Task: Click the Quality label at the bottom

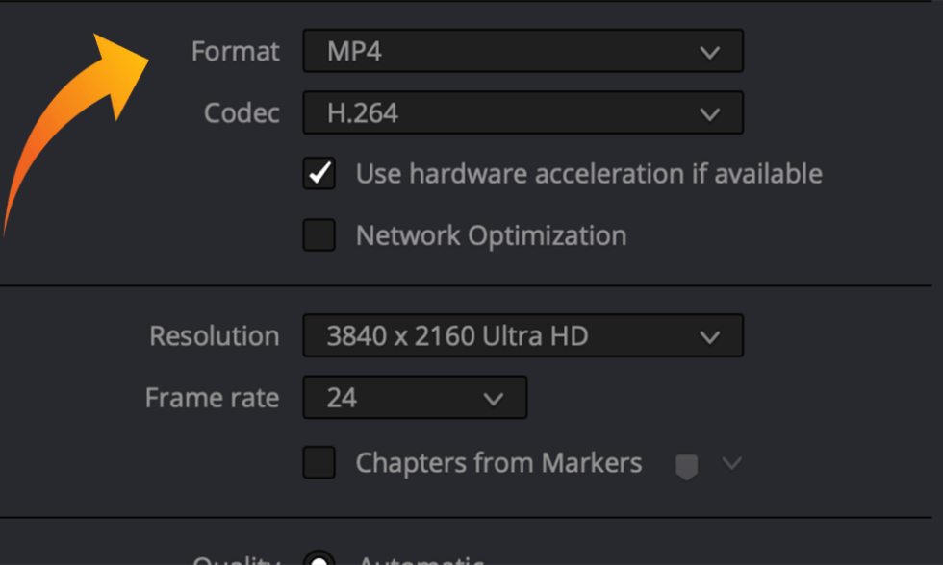Action: click(x=236, y=560)
